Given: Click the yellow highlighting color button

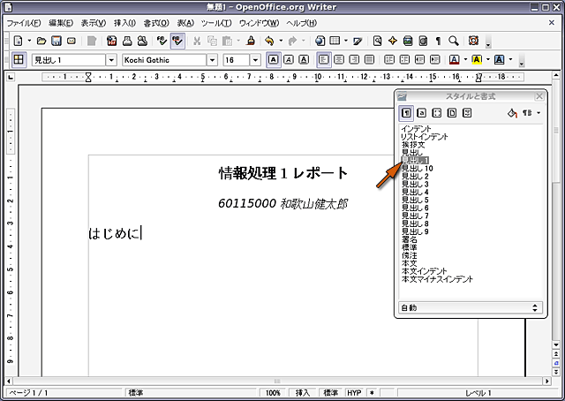Looking at the screenshot, I should [x=476, y=60].
